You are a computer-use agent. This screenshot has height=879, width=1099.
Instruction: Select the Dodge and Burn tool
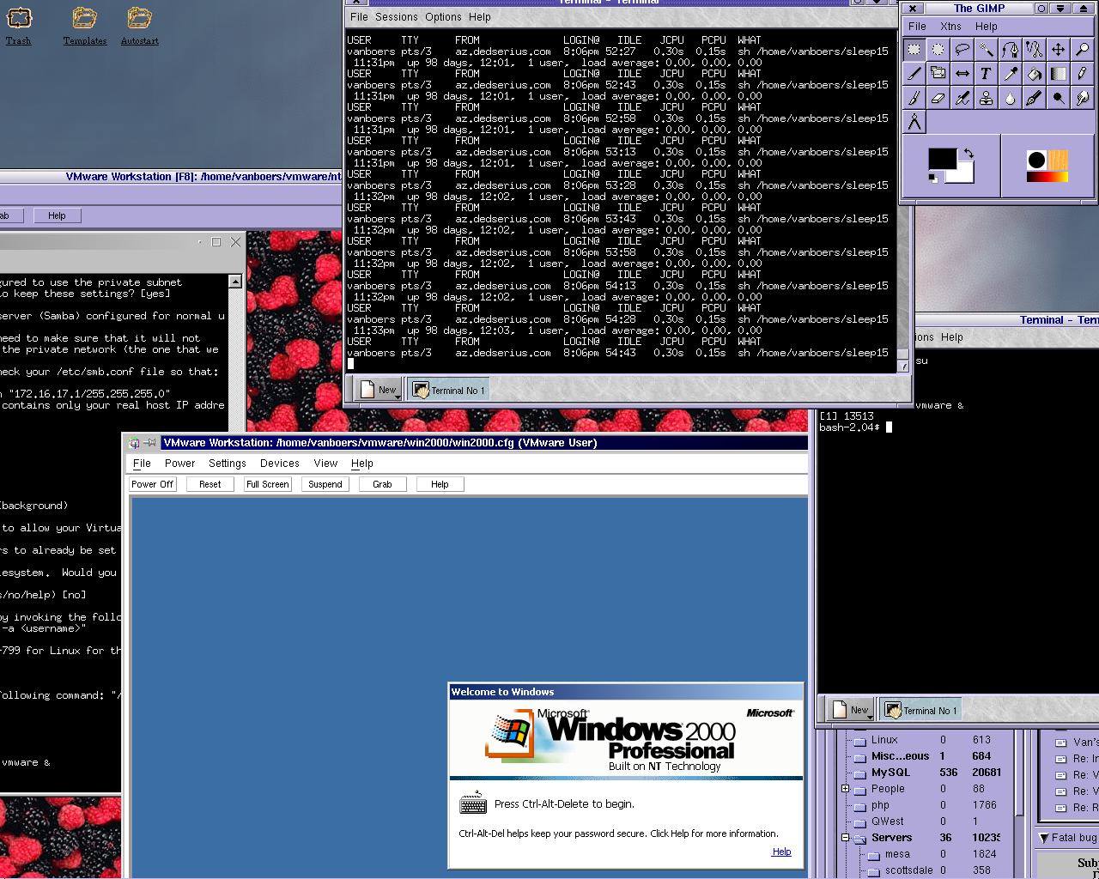click(1059, 98)
